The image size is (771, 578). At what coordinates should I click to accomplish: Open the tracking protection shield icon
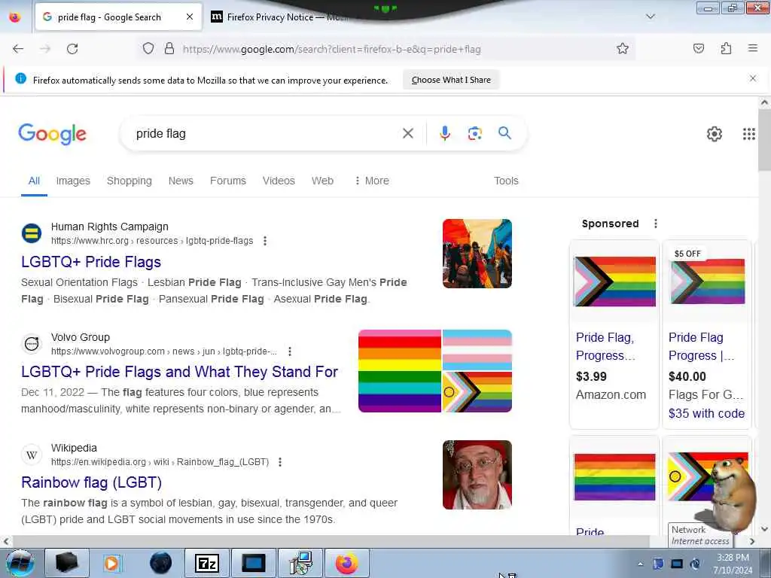point(148,49)
